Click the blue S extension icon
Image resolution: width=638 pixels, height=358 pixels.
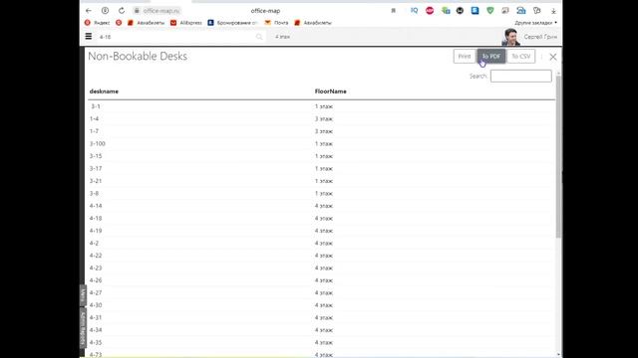(x=475, y=11)
